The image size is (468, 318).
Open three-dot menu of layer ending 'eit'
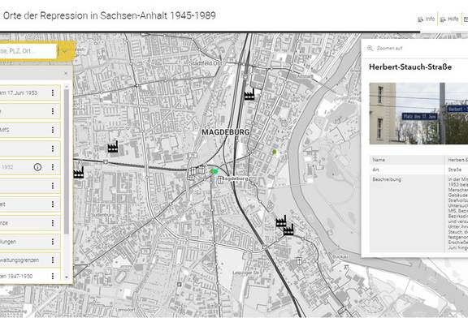tap(53, 204)
